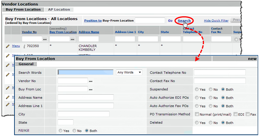Expand the Any Words dropdown
Screen dimensions: 259x136
pos(129,73)
